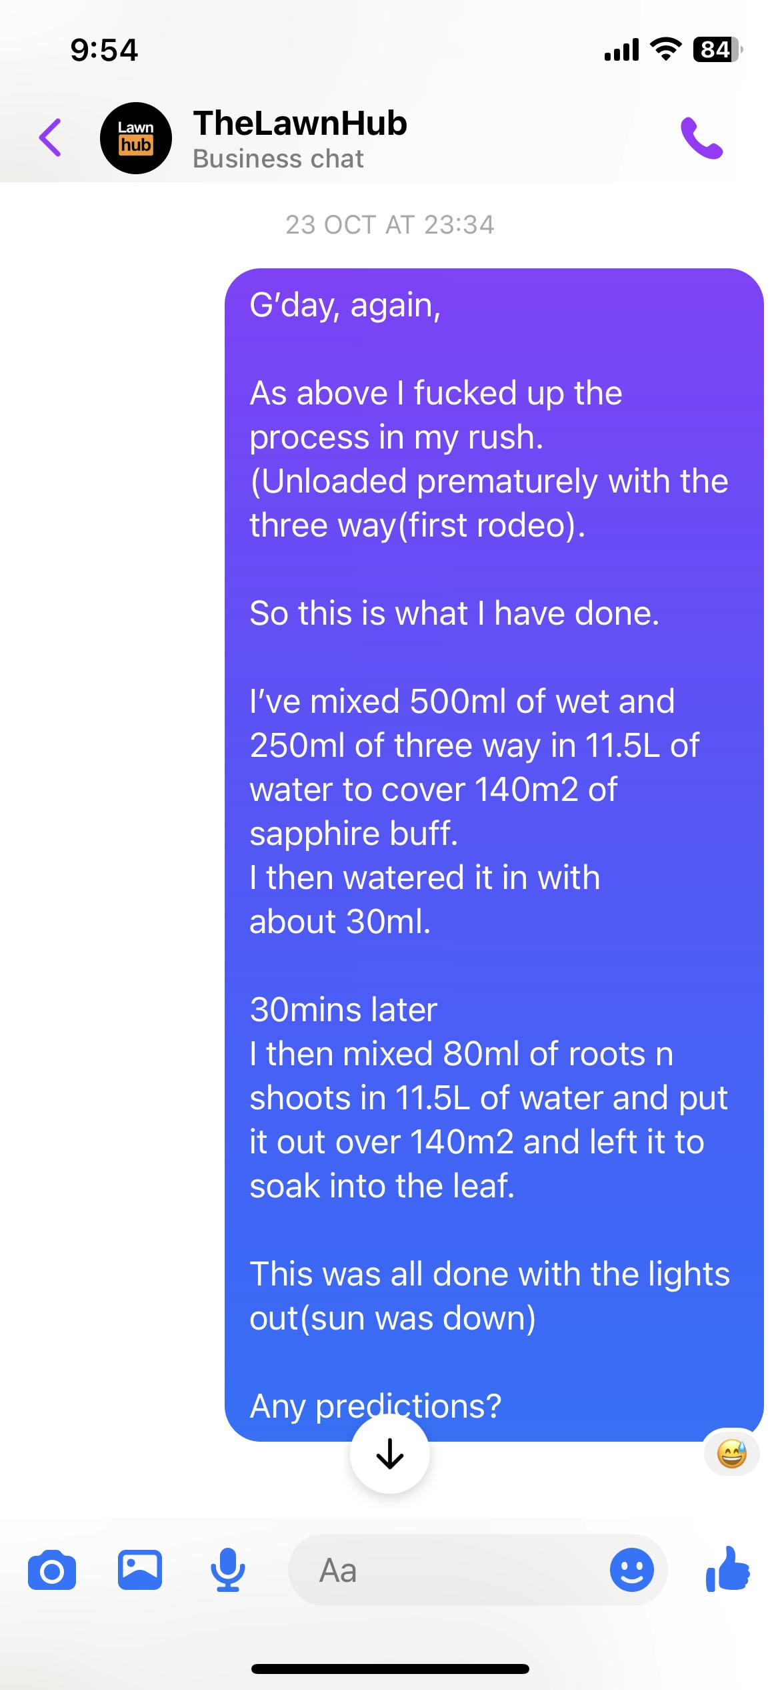Tap the Business chat subtitle

278,159
